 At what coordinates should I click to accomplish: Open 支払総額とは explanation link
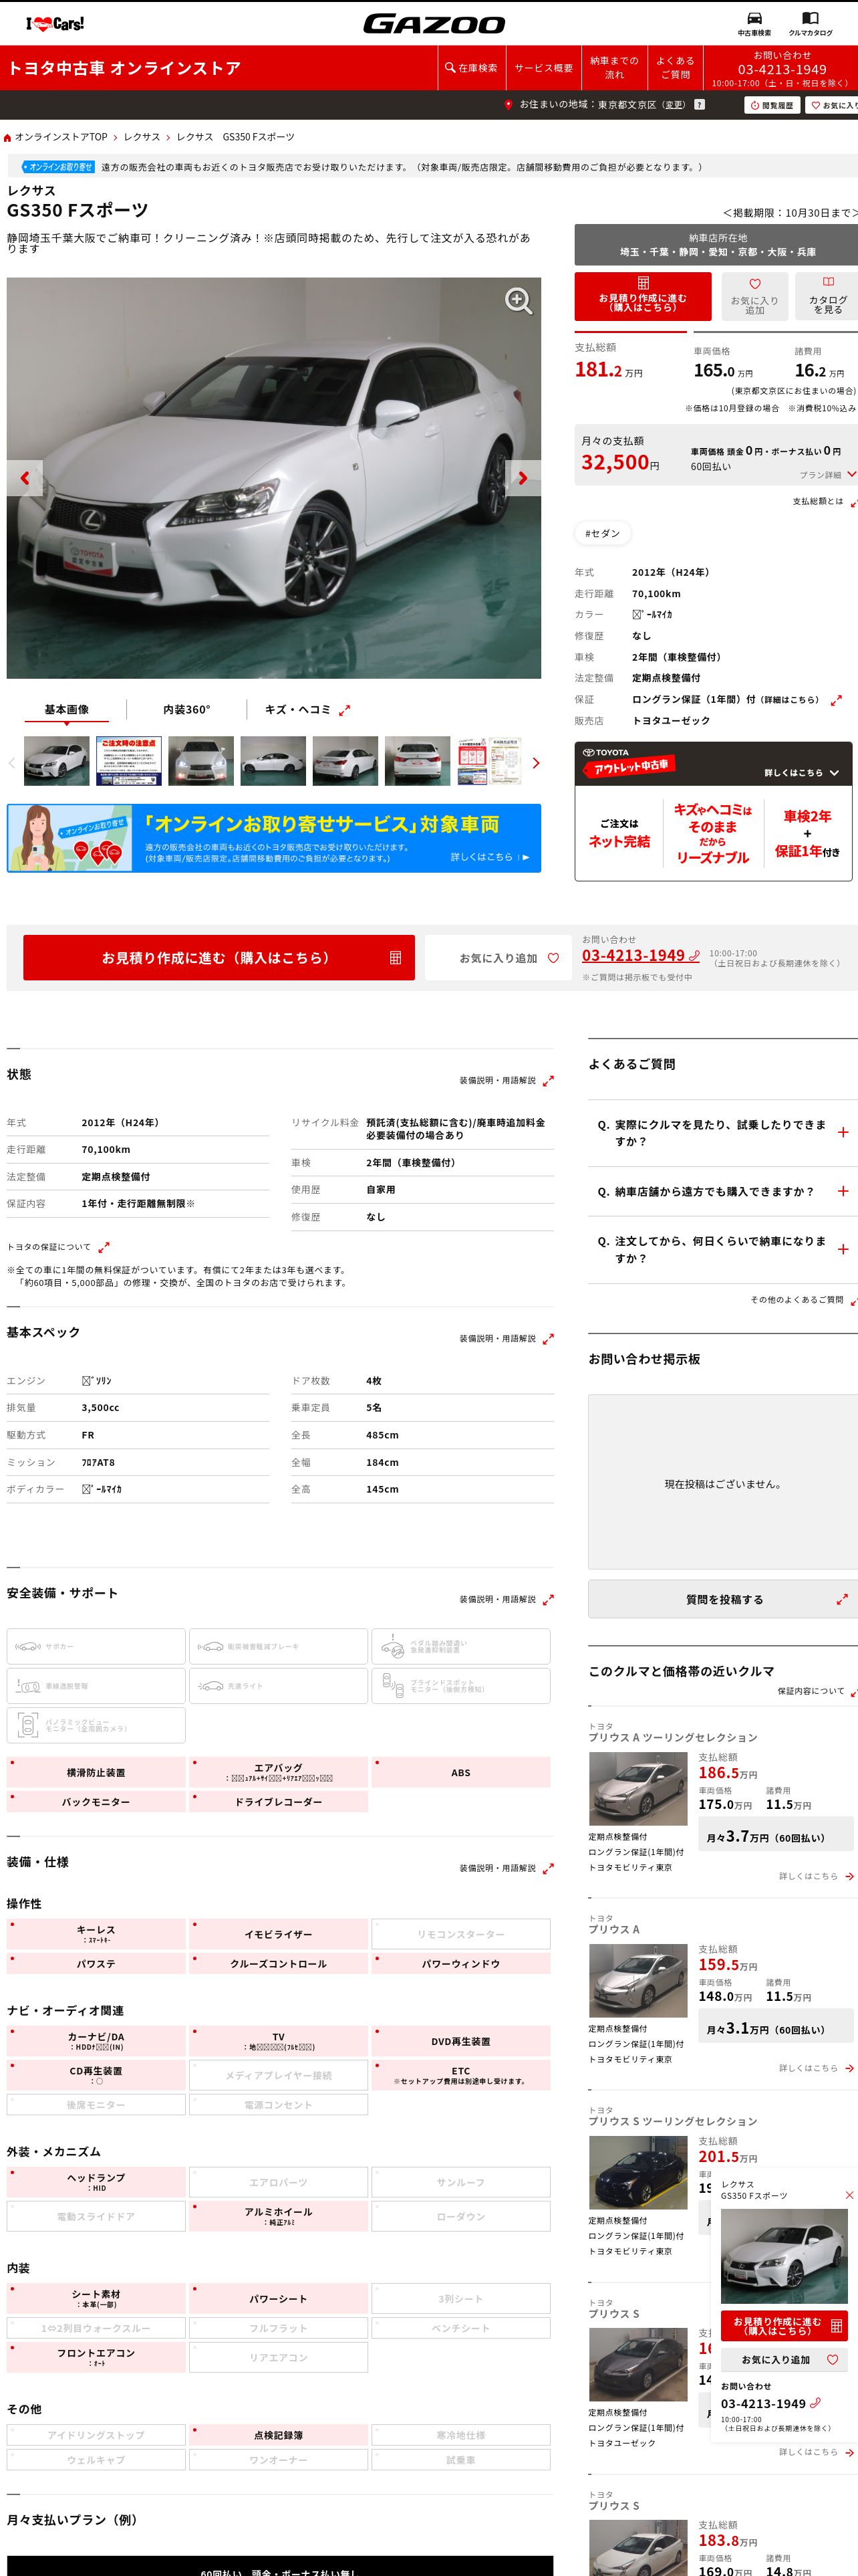(x=824, y=502)
